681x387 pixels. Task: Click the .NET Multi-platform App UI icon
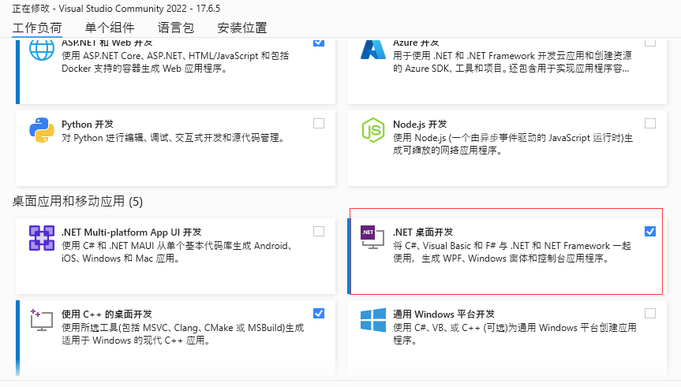coord(41,238)
